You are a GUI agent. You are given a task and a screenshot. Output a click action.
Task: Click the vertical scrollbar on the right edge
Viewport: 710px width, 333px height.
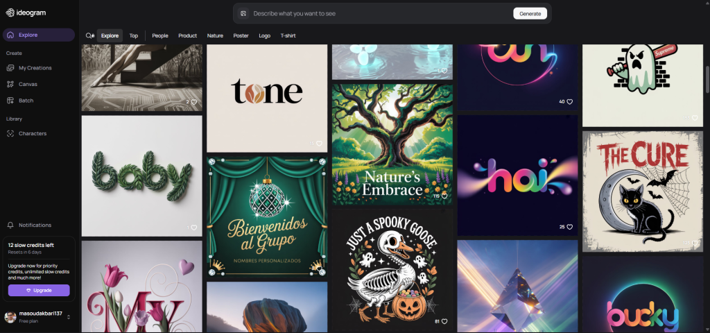(x=707, y=80)
